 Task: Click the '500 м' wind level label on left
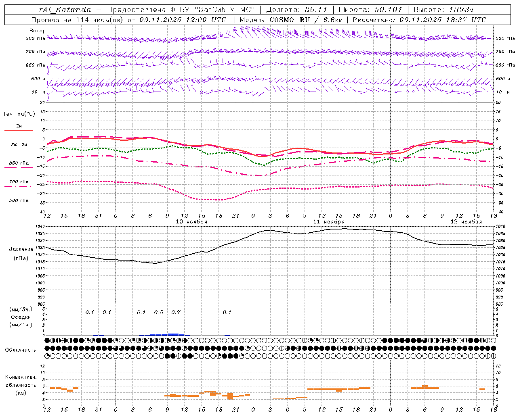(x=38, y=79)
